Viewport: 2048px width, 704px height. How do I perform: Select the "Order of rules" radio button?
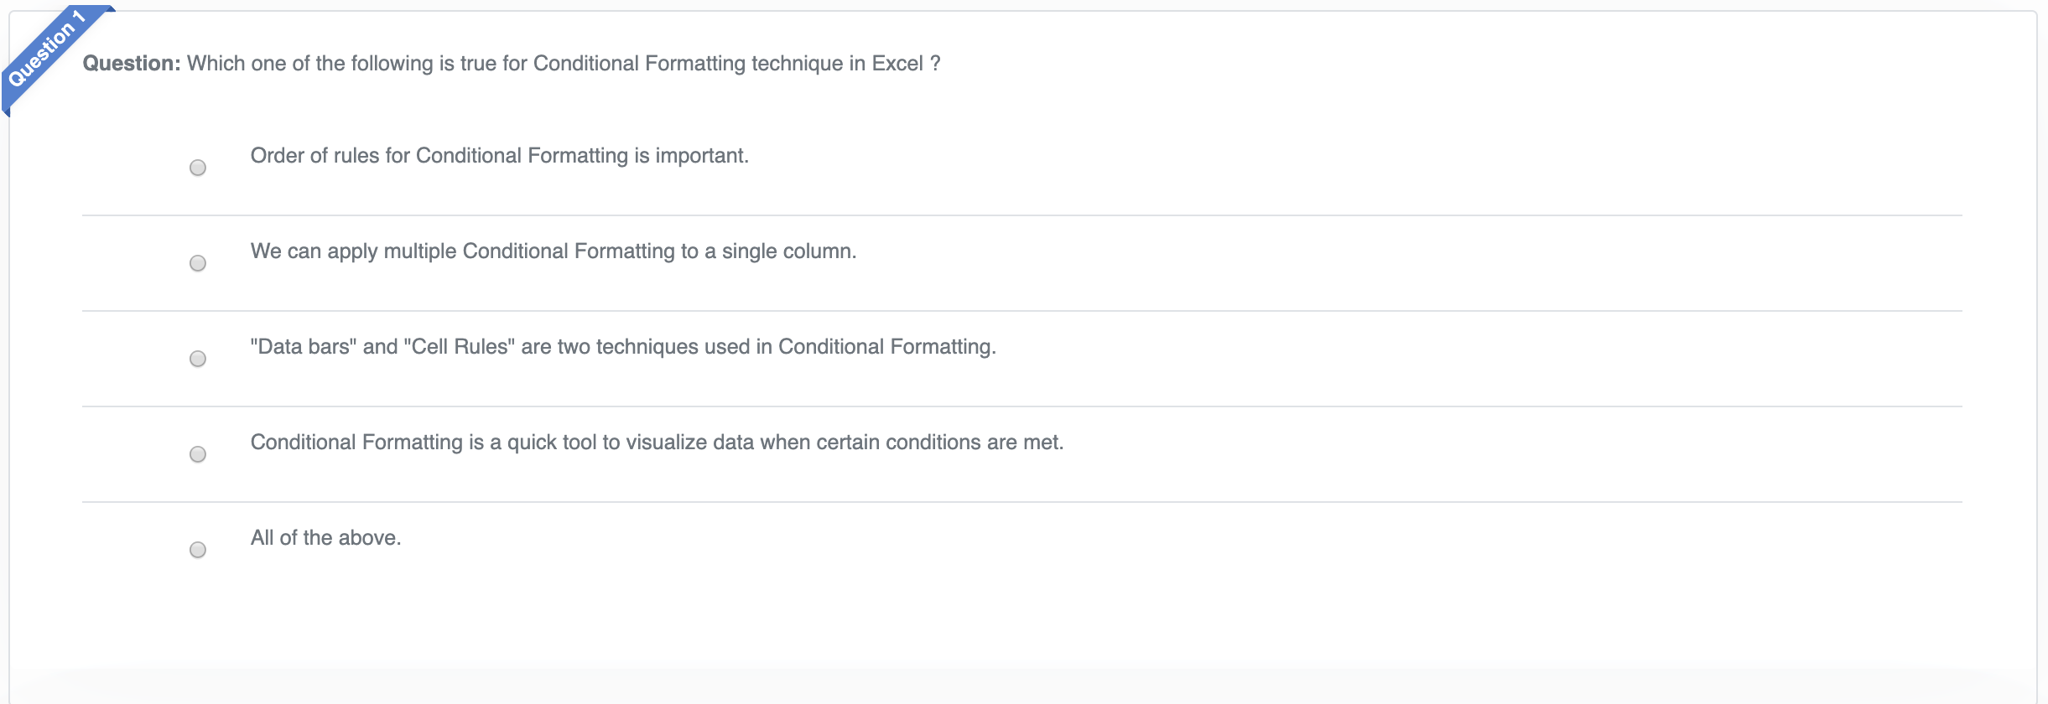[x=198, y=168]
